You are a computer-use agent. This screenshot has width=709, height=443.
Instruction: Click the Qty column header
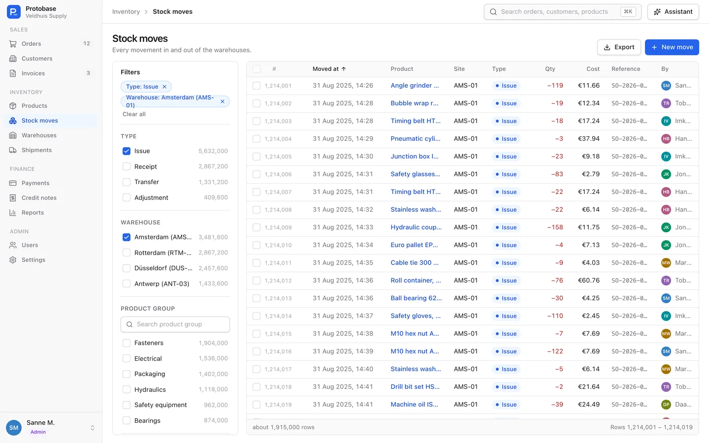click(550, 69)
